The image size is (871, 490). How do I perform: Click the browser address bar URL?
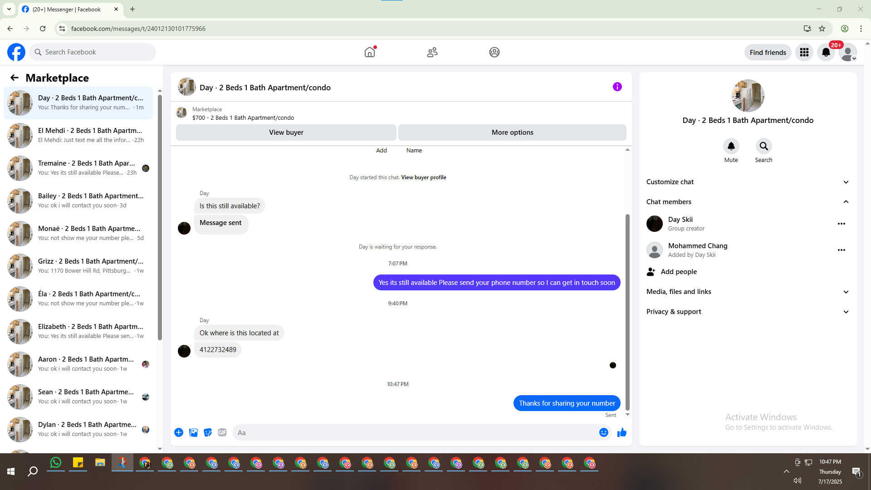coord(138,29)
